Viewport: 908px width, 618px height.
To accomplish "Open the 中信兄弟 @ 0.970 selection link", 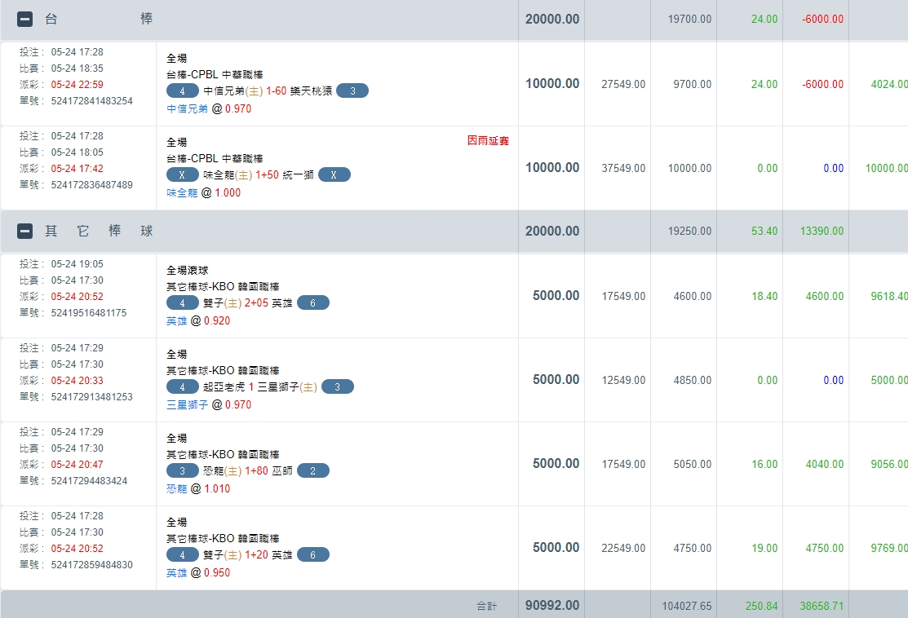I will pos(188,108).
